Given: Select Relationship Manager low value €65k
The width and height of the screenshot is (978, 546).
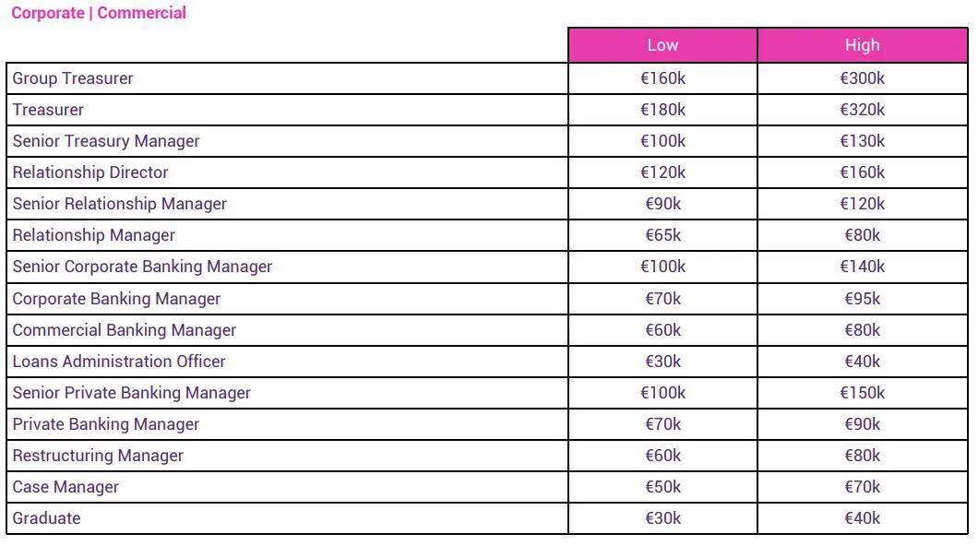Looking at the screenshot, I should [662, 235].
